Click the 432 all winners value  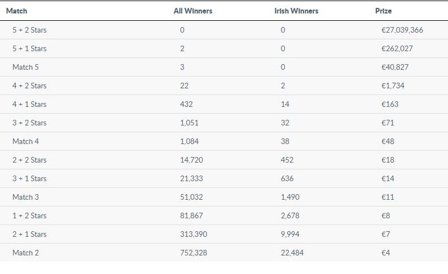[x=186, y=104]
